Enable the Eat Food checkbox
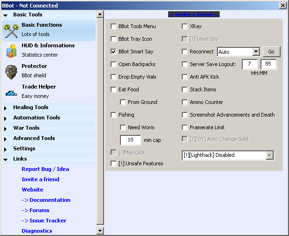 point(113,89)
